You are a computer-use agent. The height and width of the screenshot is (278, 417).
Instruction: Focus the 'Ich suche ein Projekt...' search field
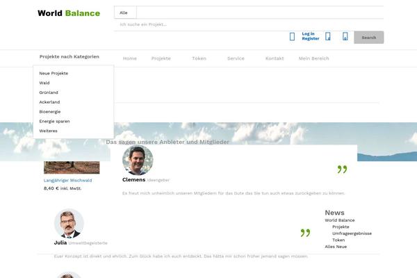pyautogui.click(x=249, y=24)
